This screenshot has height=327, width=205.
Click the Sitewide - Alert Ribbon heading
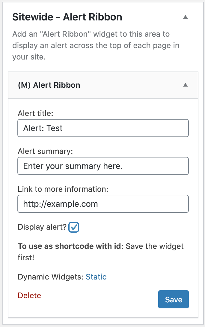[x=67, y=17]
